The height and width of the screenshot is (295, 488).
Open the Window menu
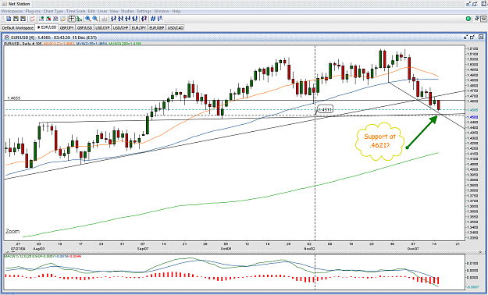(162, 11)
